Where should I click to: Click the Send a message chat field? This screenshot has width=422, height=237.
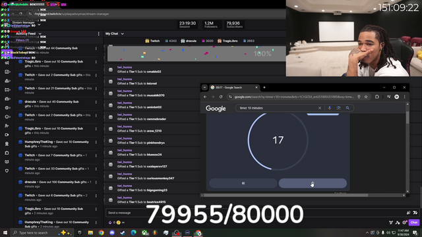point(256,213)
